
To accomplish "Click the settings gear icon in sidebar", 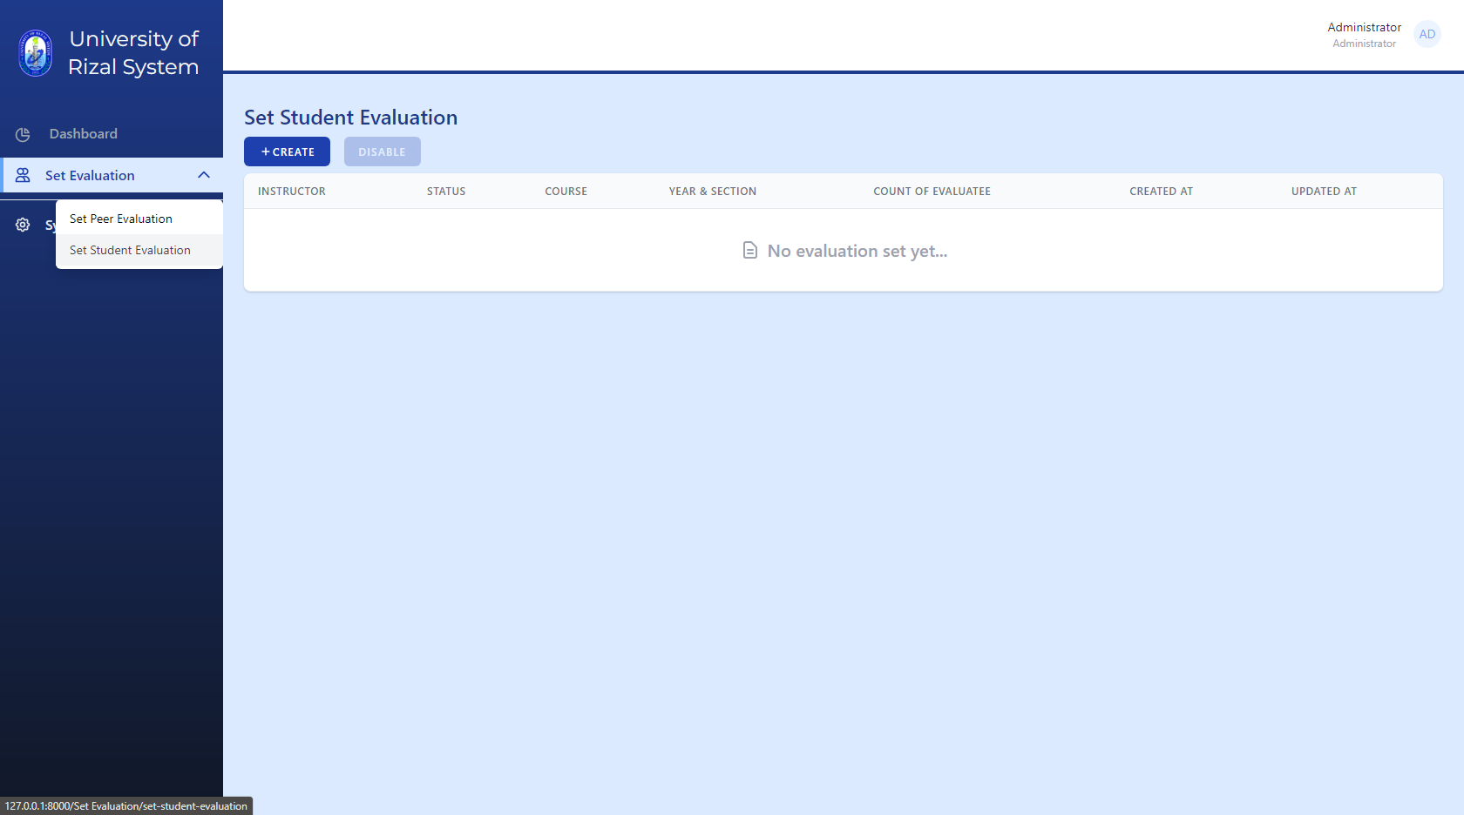I will click(x=22, y=225).
